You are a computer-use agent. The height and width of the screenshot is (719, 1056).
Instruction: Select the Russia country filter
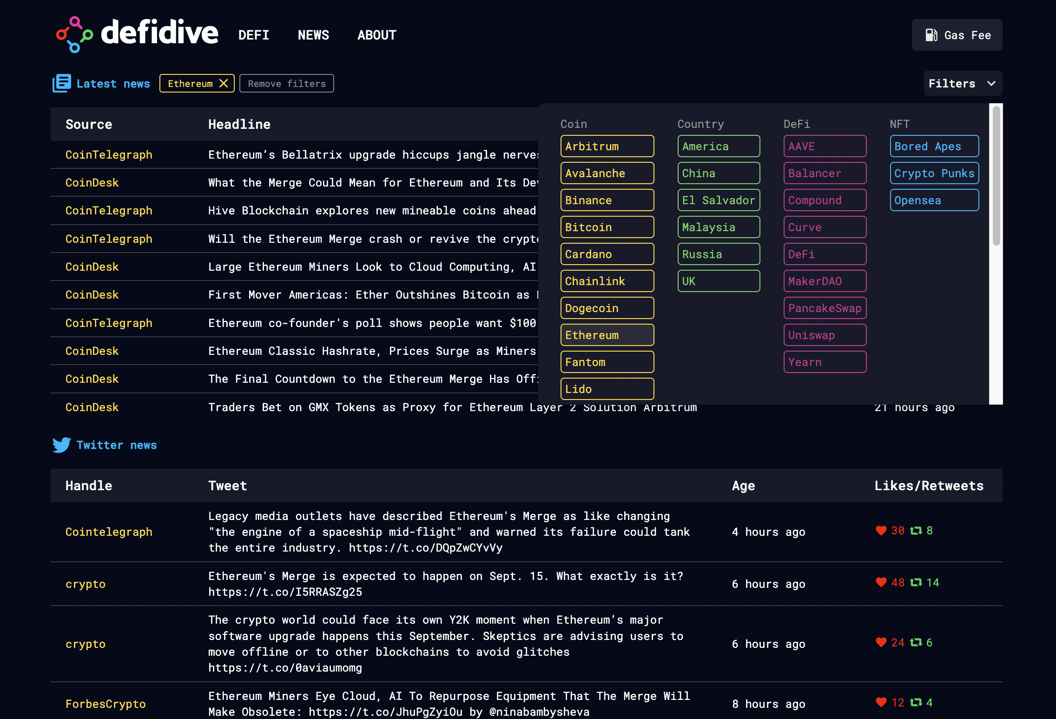coord(719,254)
